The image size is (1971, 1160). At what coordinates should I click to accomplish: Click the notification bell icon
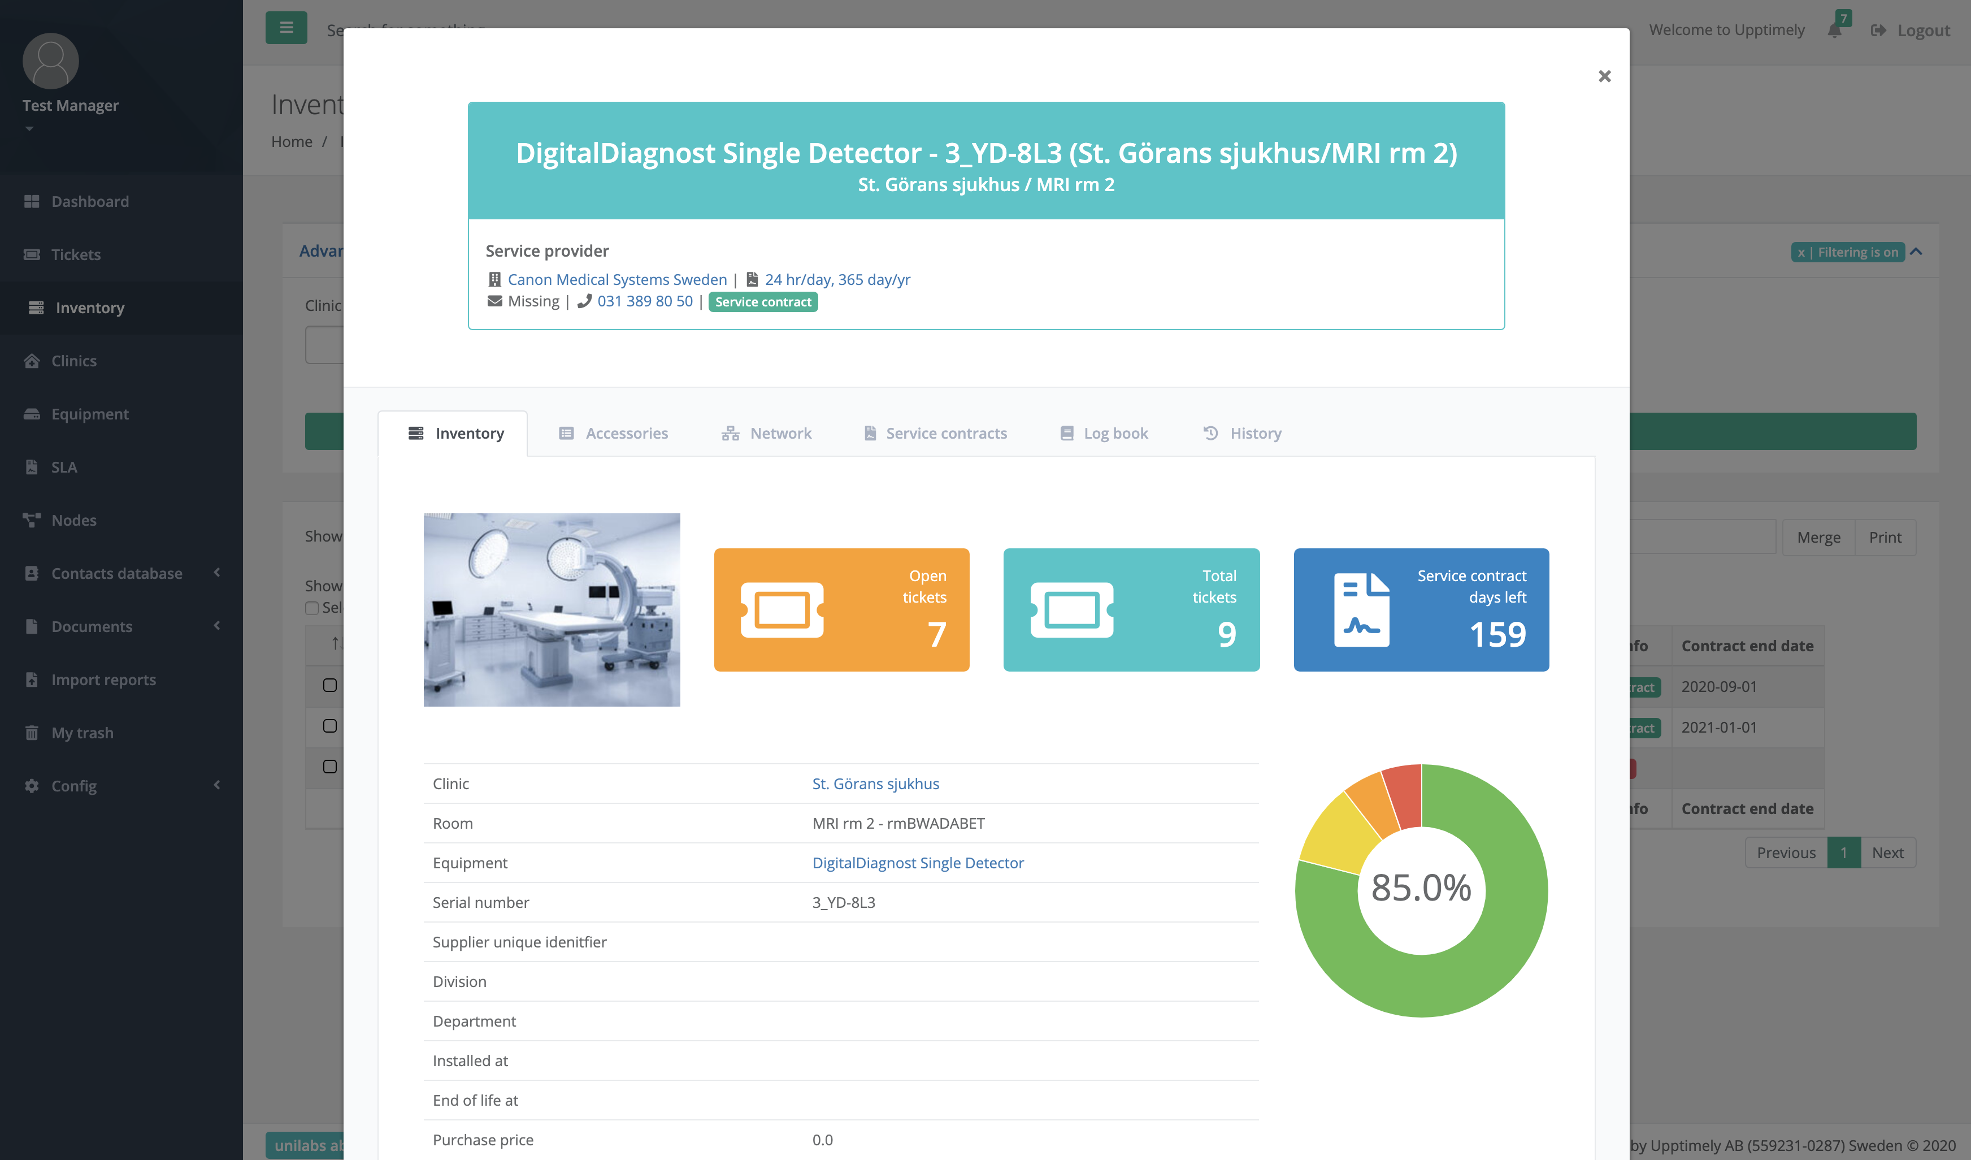coord(1835,31)
